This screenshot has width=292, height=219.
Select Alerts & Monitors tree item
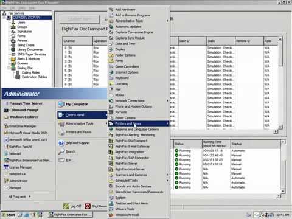(x=29, y=59)
